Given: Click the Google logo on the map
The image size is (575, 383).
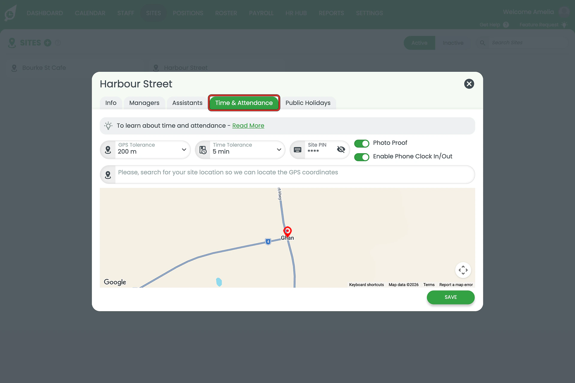Looking at the screenshot, I should (115, 282).
